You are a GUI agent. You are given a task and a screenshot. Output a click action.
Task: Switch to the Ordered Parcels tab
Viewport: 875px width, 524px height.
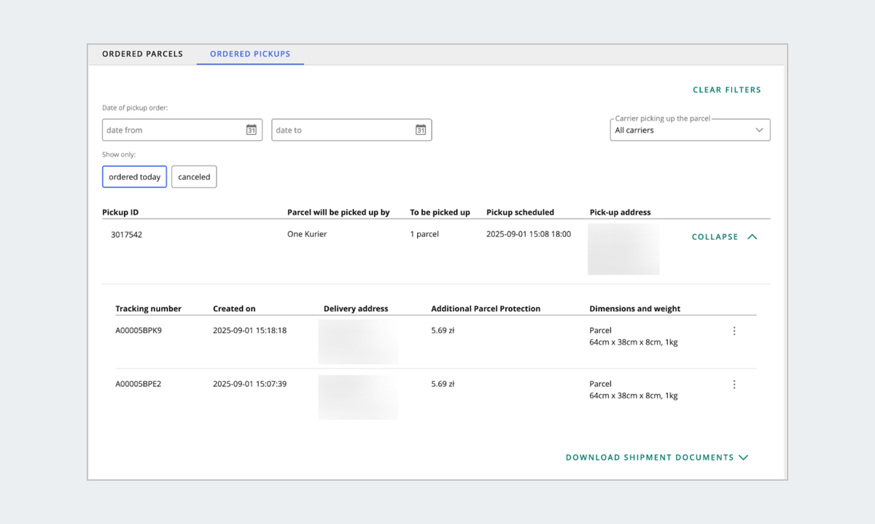[x=142, y=54]
